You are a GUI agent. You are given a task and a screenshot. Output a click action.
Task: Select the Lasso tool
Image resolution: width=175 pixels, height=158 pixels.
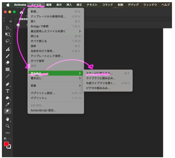click(7, 41)
